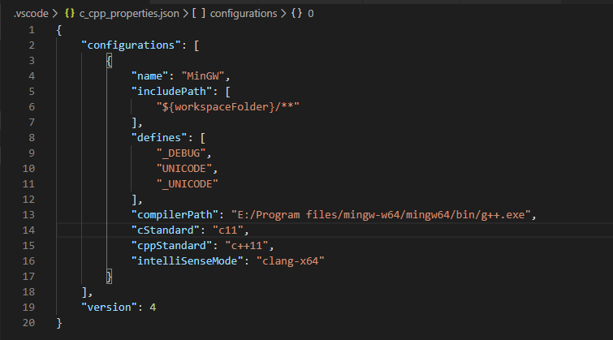Click line number 7 in gutter
This screenshot has height=340, width=613.
tap(32, 123)
